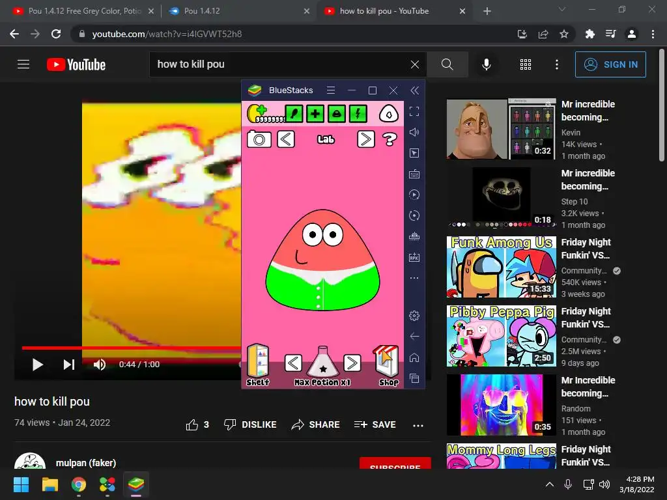Open Funk Among Us video thumbnail
The height and width of the screenshot is (500, 667).
(502, 266)
